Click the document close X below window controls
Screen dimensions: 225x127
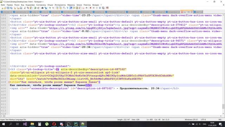point(224,5)
